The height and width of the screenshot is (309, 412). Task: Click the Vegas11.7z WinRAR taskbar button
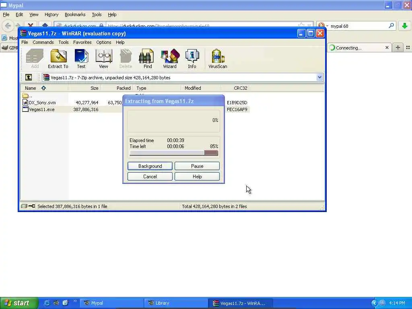241,303
